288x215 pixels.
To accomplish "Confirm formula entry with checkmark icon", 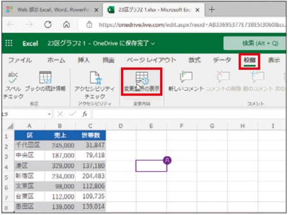I will pos(73,114).
